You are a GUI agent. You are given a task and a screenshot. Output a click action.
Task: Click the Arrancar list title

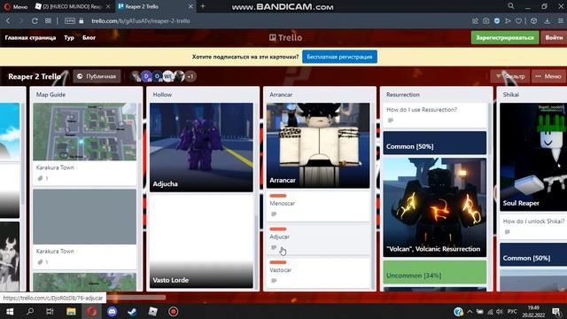[x=281, y=95]
